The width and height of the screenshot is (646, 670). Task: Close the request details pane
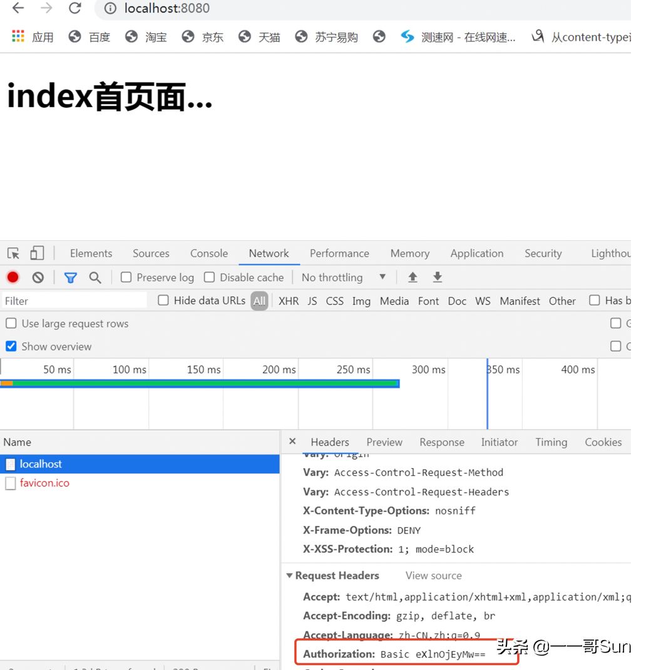(x=292, y=441)
